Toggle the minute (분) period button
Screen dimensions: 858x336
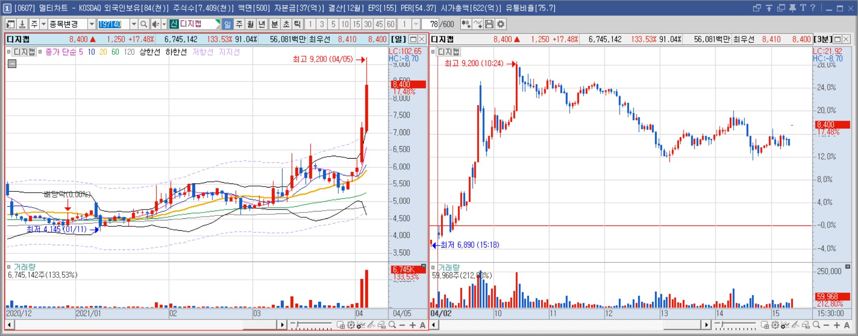[x=274, y=24]
